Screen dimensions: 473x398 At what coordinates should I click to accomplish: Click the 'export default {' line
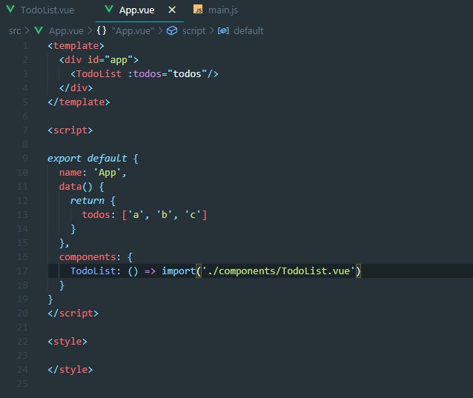tap(93, 159)
